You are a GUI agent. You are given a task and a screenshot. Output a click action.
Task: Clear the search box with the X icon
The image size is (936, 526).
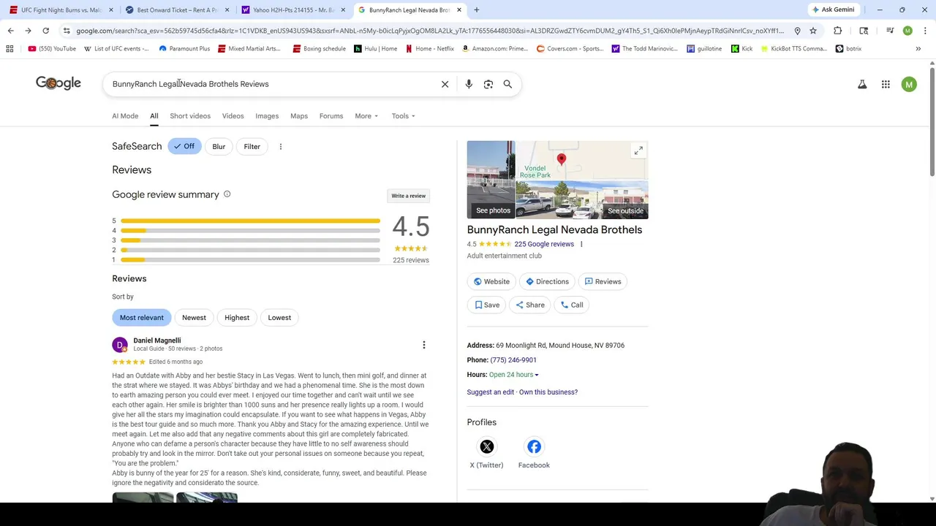445,84
